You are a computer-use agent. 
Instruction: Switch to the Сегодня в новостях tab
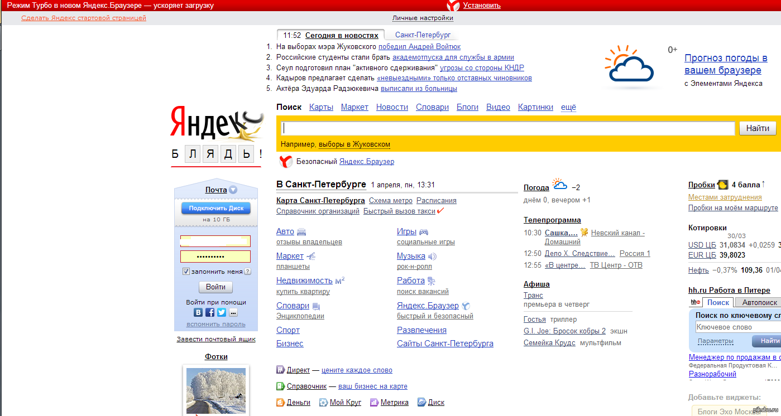(x=342, y=35)
